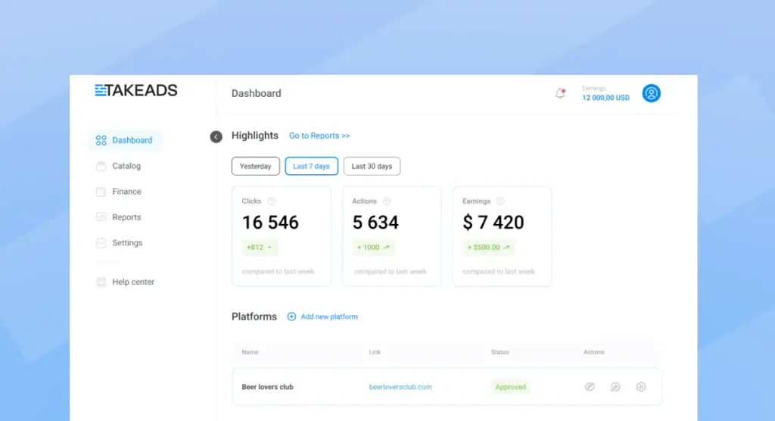Click the link icon for Beer lovers club
This screenshot has height=421, width=775.
coord(615,387)
